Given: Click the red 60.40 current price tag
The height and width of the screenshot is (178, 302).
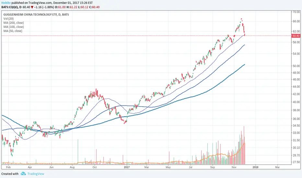Looking at the screenshot, I should click(x=296, y=36).
